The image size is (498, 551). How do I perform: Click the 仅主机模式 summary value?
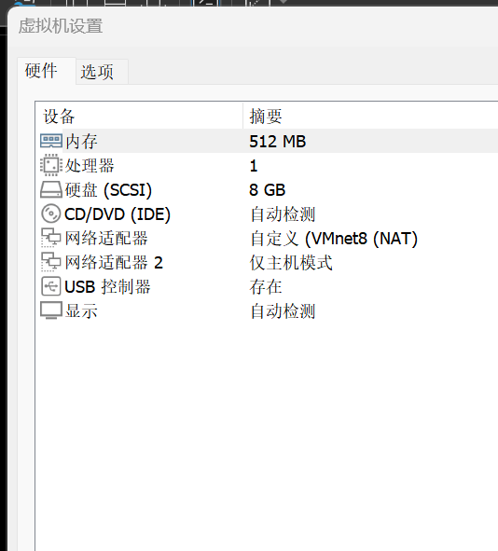pos(291,263)
